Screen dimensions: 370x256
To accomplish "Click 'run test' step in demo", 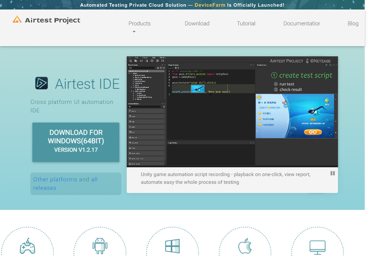I will [x=284, y=84].
